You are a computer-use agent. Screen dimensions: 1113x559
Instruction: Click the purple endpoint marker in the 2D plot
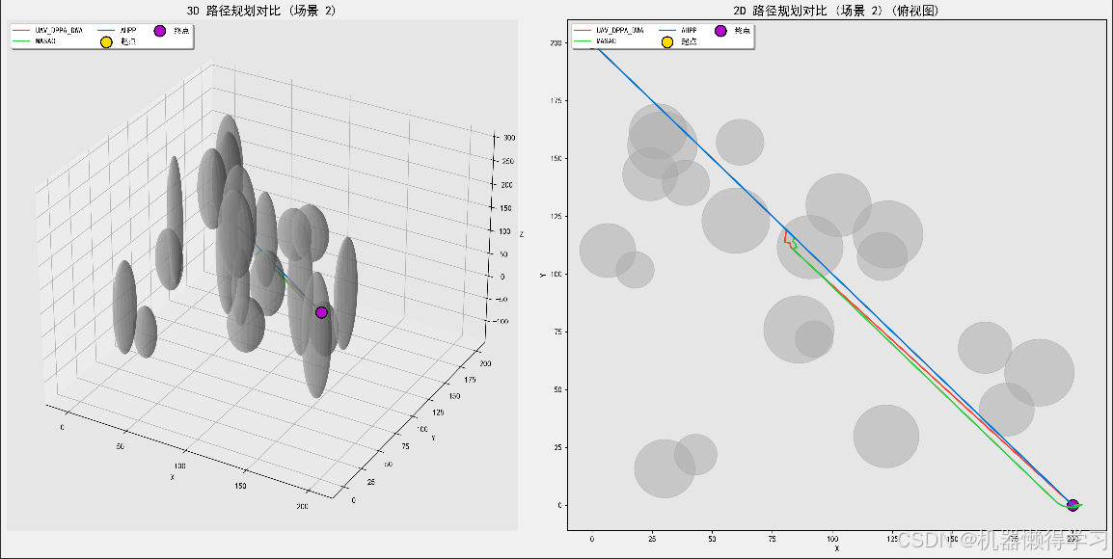[1072, 505]
